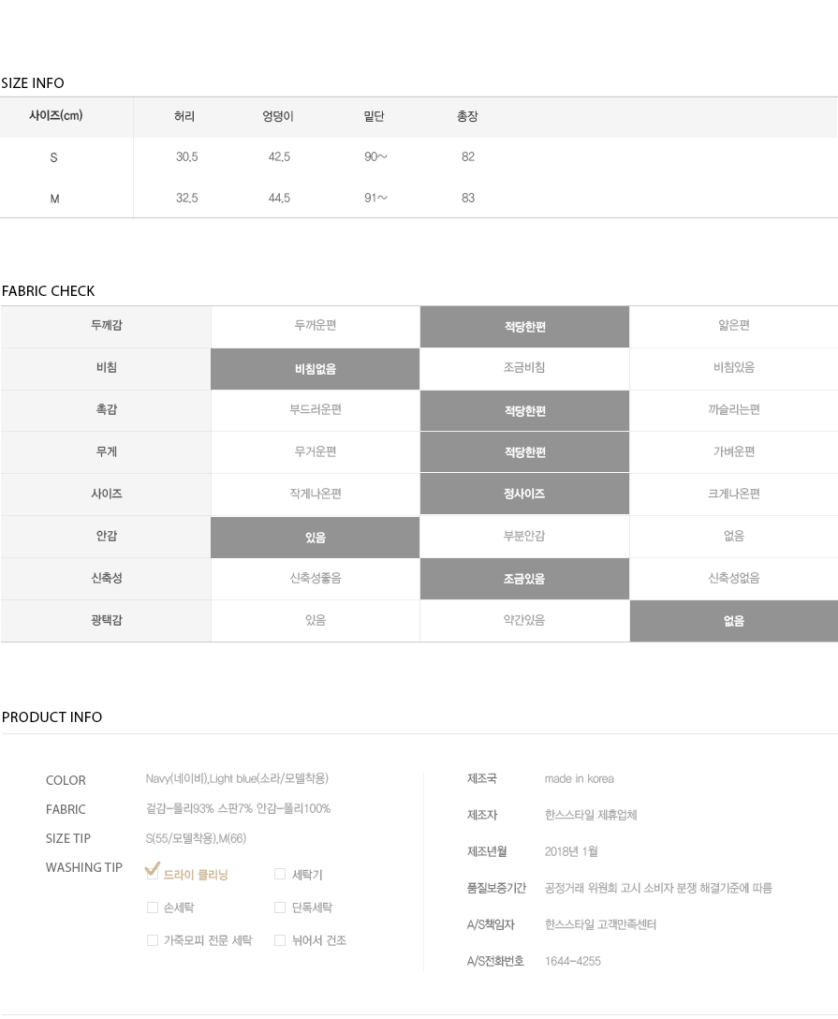This screenshot has width=838, height=1019.
Task: Click hip value 42.5
Action: click(x=279, y=156)
